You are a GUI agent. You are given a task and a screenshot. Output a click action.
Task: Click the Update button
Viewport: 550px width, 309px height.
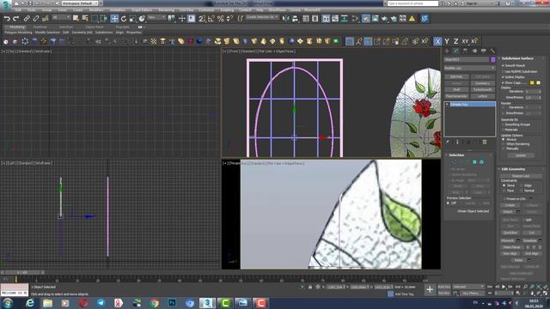(x=521, y=155)
